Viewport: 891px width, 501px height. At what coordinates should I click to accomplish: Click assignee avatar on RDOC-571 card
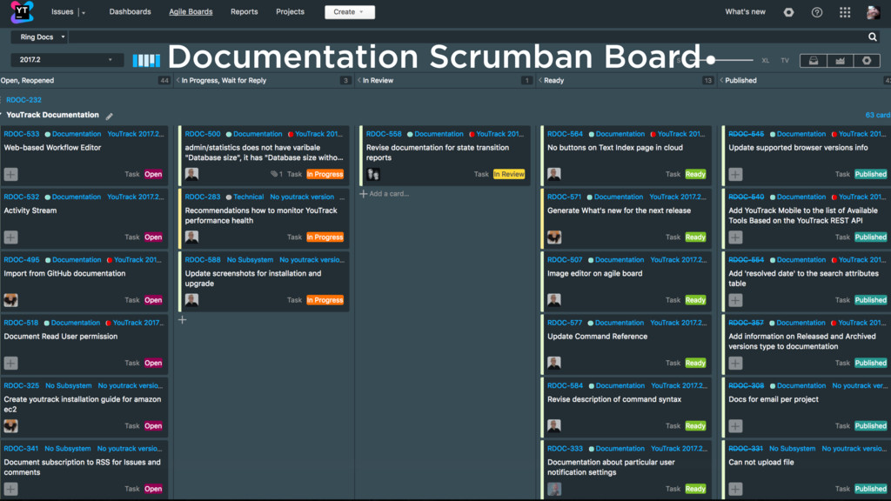[554, 237]
